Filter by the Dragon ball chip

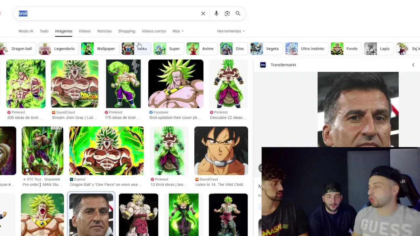(x=17, y=49)
